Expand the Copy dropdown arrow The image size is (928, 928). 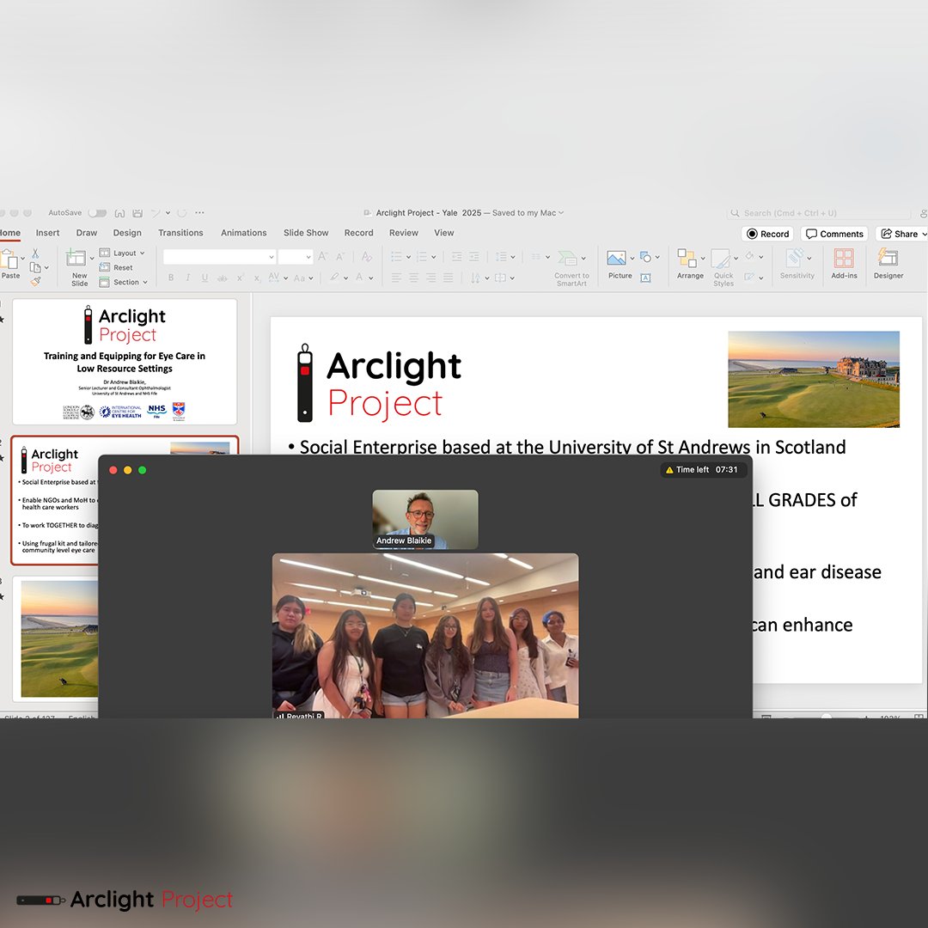[46, 268]
